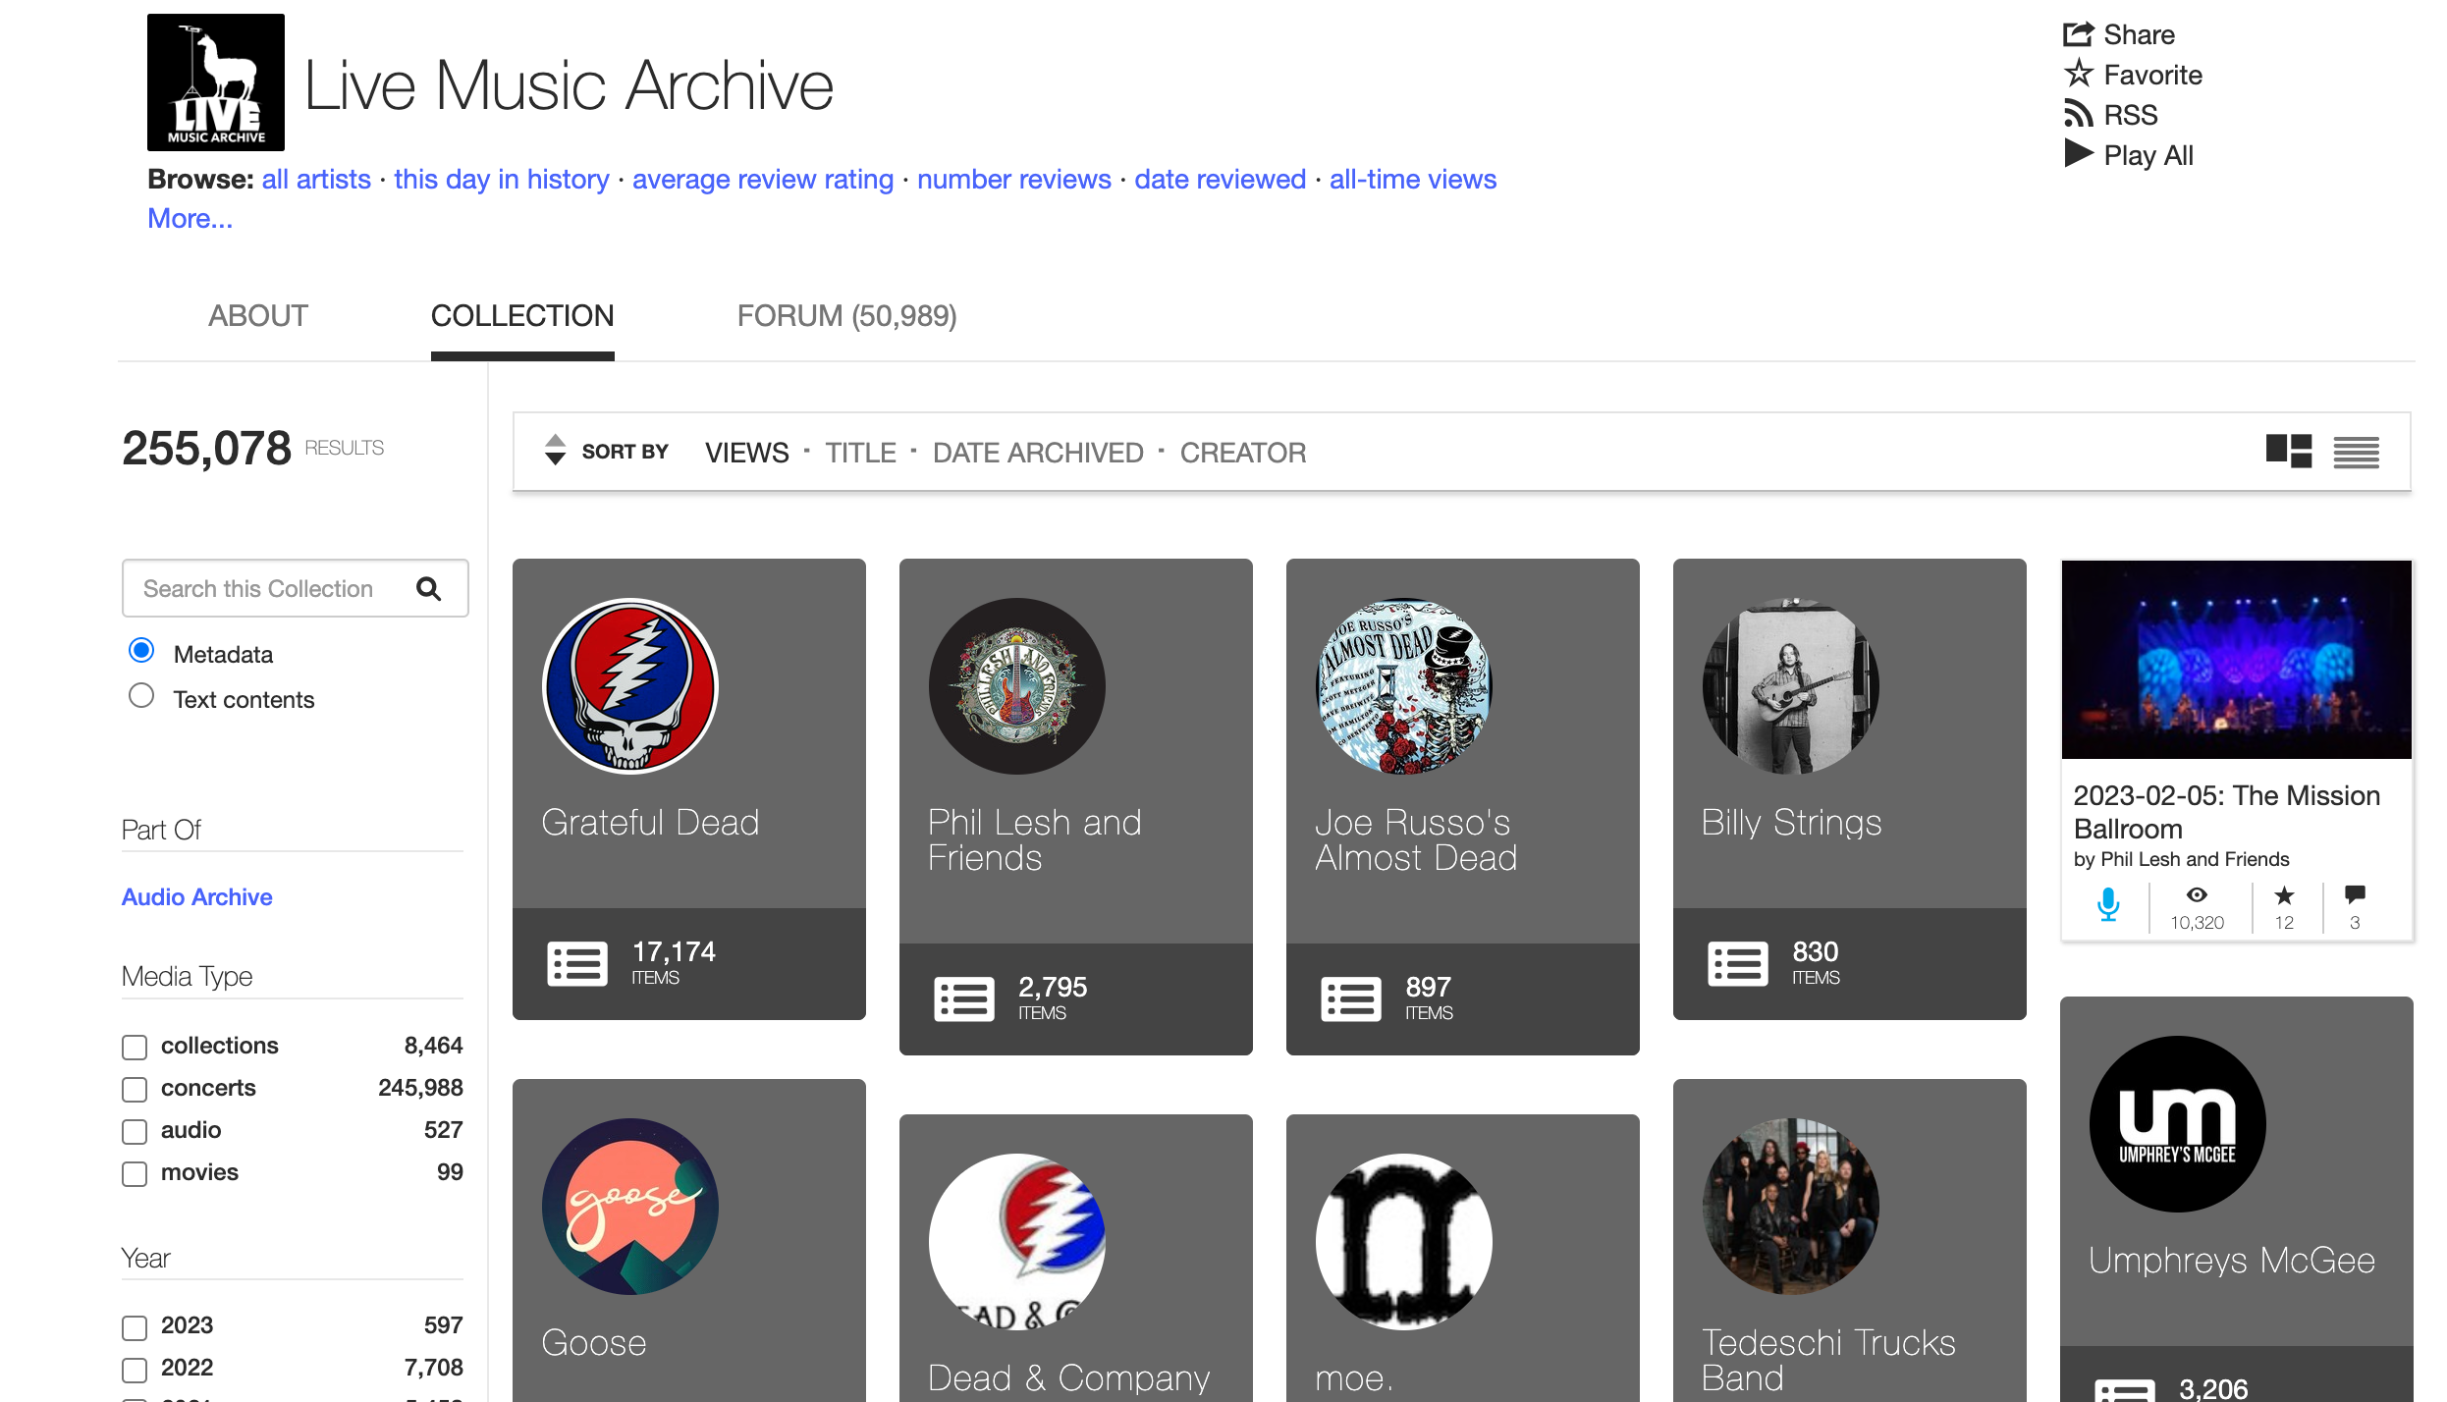The image size is (2447, 1402).
Task: Open the About tab
Action: pos(257,315)
